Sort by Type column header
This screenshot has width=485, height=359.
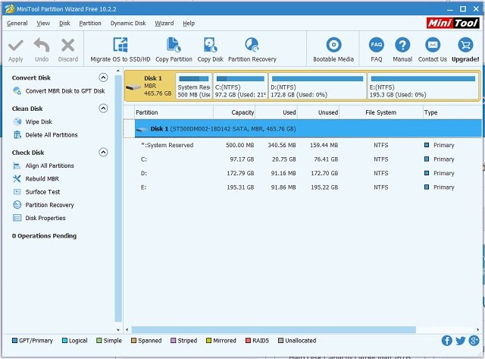(452, 112)
